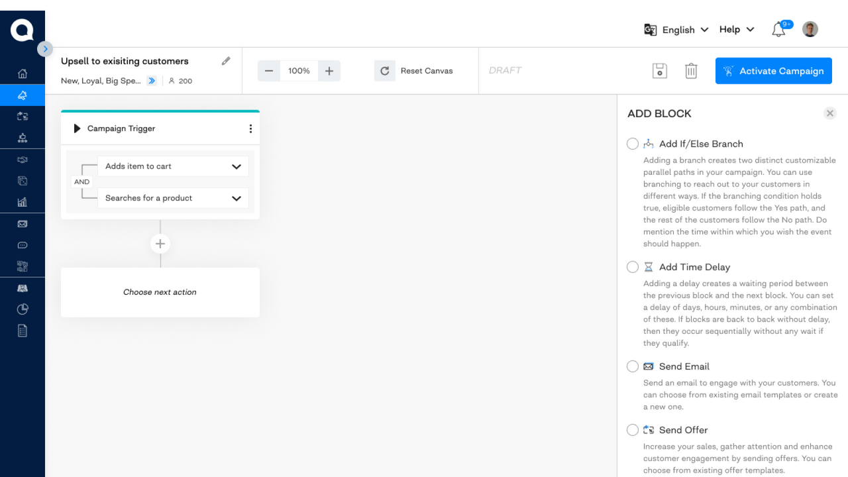
Task: Open the translate language icon
Action: click(x=651, y=30)
